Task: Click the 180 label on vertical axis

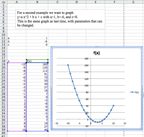Action: pyautogui.click(x=86, y=59)
